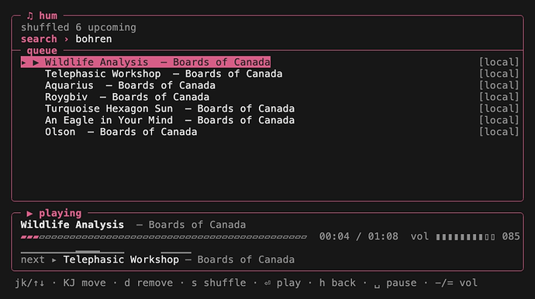Click the KJ move hint
Viewport: 535px width, 299px height.
[x=85, y=283]
